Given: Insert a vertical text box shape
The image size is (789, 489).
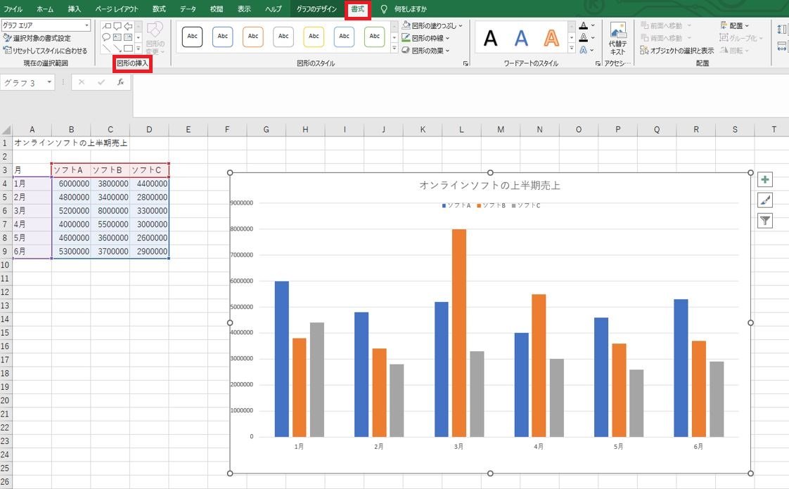Looking at the screenshot, I should click(x=128, y=37).
